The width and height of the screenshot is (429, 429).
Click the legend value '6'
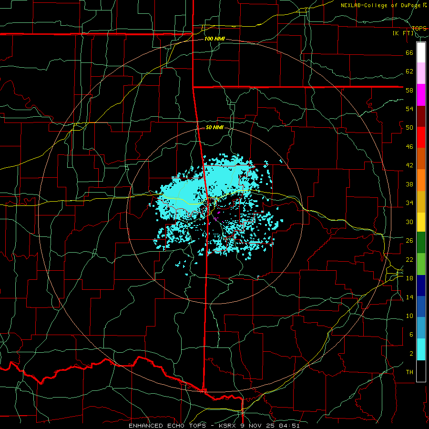(411, 335)
